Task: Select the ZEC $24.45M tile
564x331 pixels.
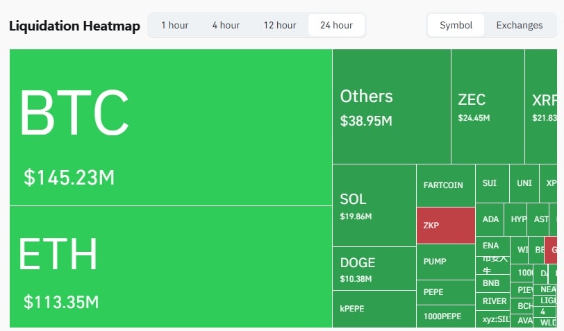Action: 487,107
